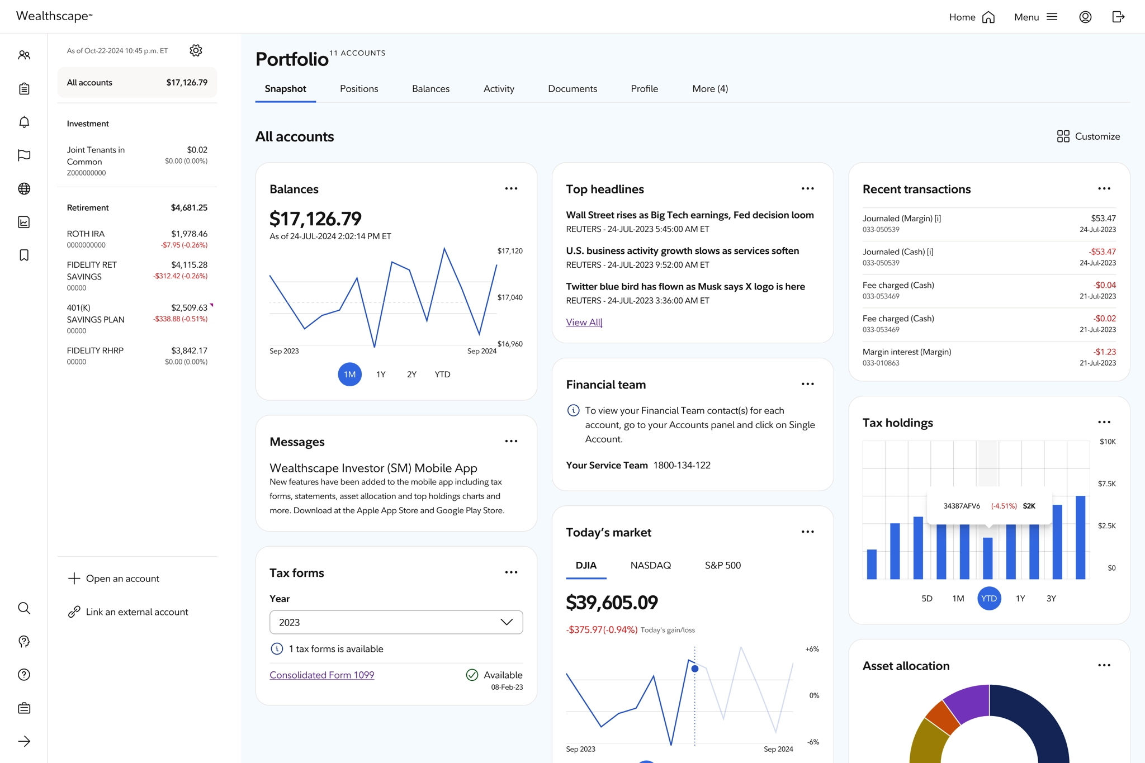The width and height of the screenshot is (1145, 763).
Task: Click the flag icon in sidebar
Action: 24,155
